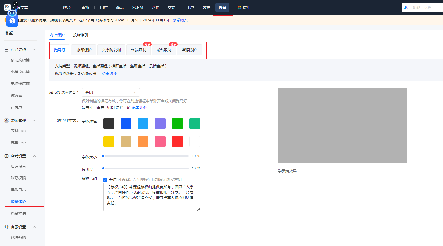443x246 pixels.
Task: Click the search logo icon in search bar
Action: click(x=406, y=8)
